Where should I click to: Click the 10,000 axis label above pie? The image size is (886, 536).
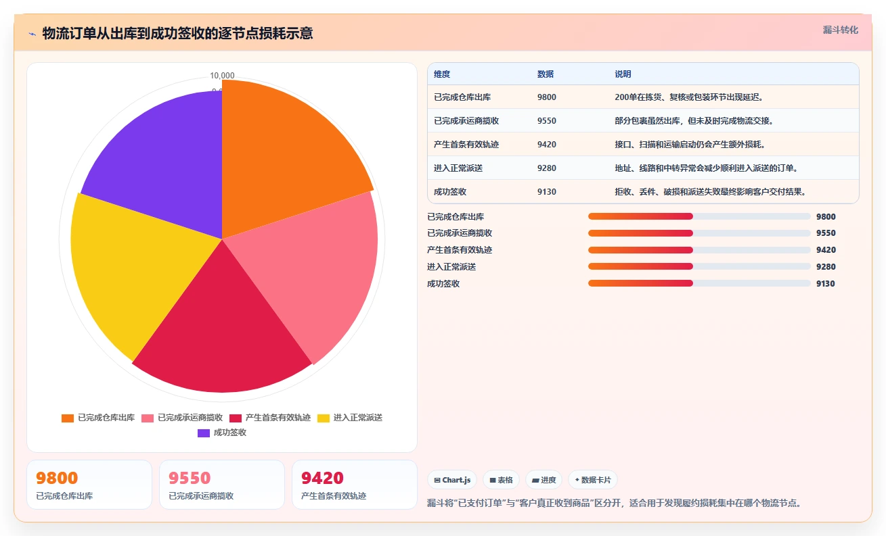(x=222, y=75)
